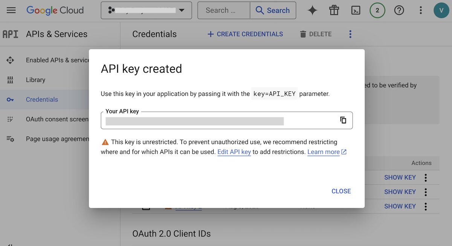Open the help question mark icon
452x246 pixels.
(x=399, y=10)
